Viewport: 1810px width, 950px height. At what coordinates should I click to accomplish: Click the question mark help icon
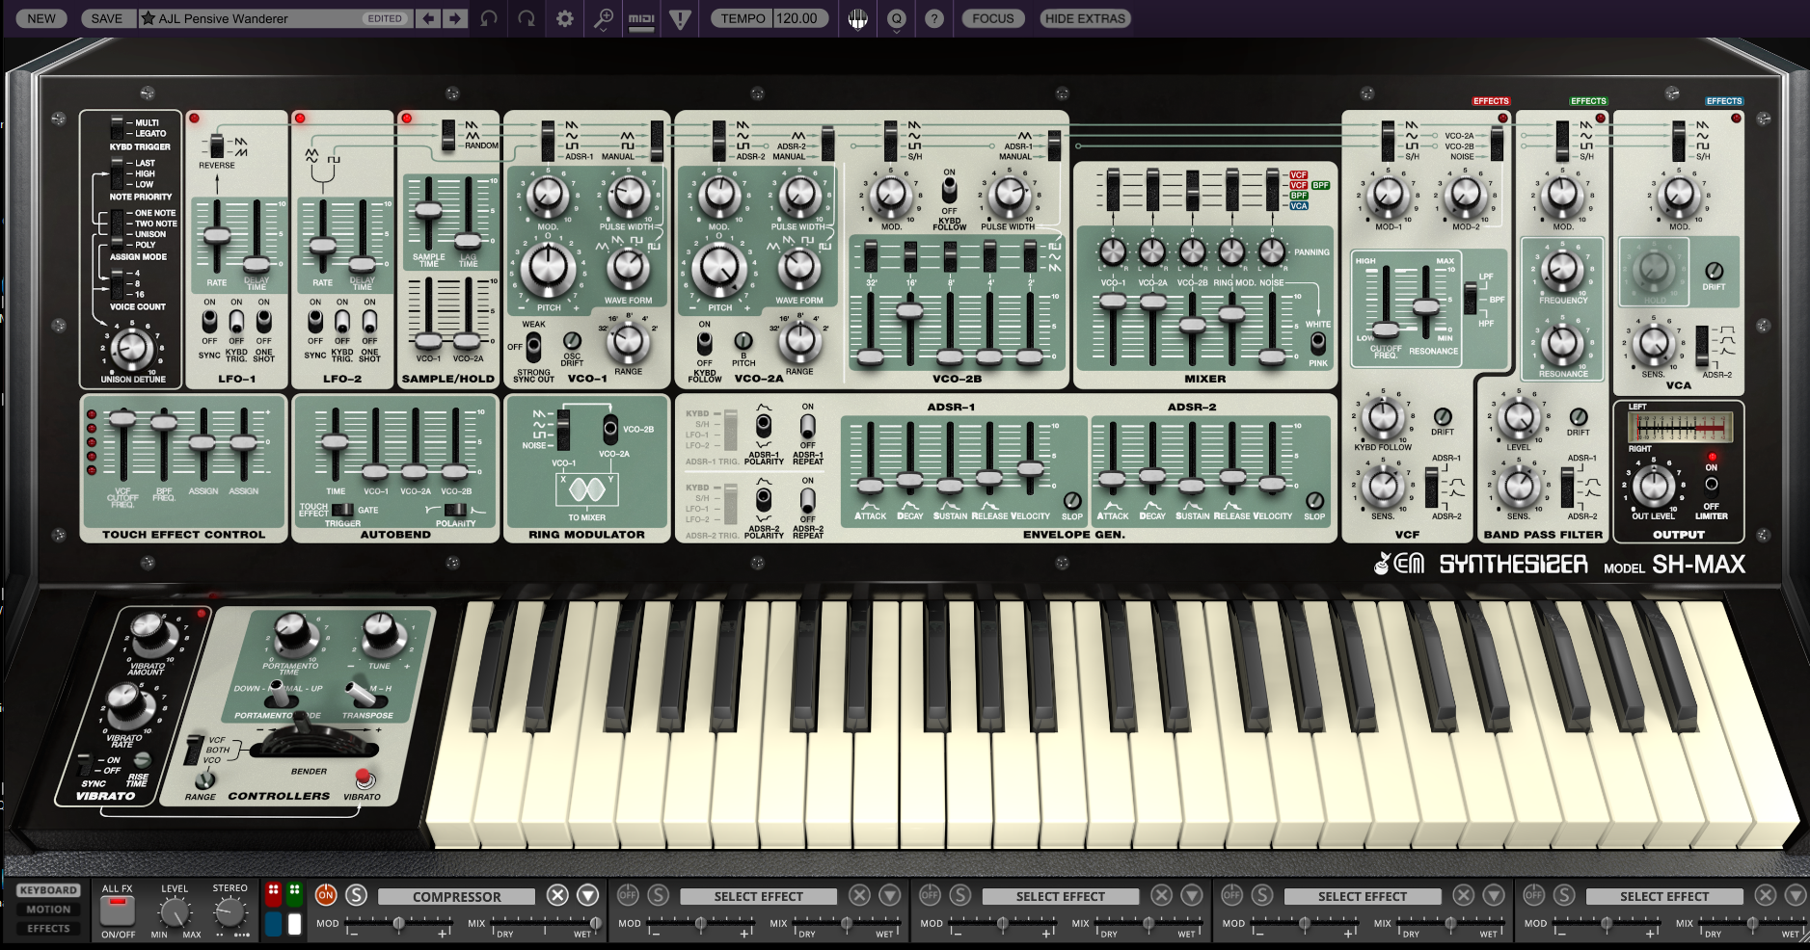(933, 18)
